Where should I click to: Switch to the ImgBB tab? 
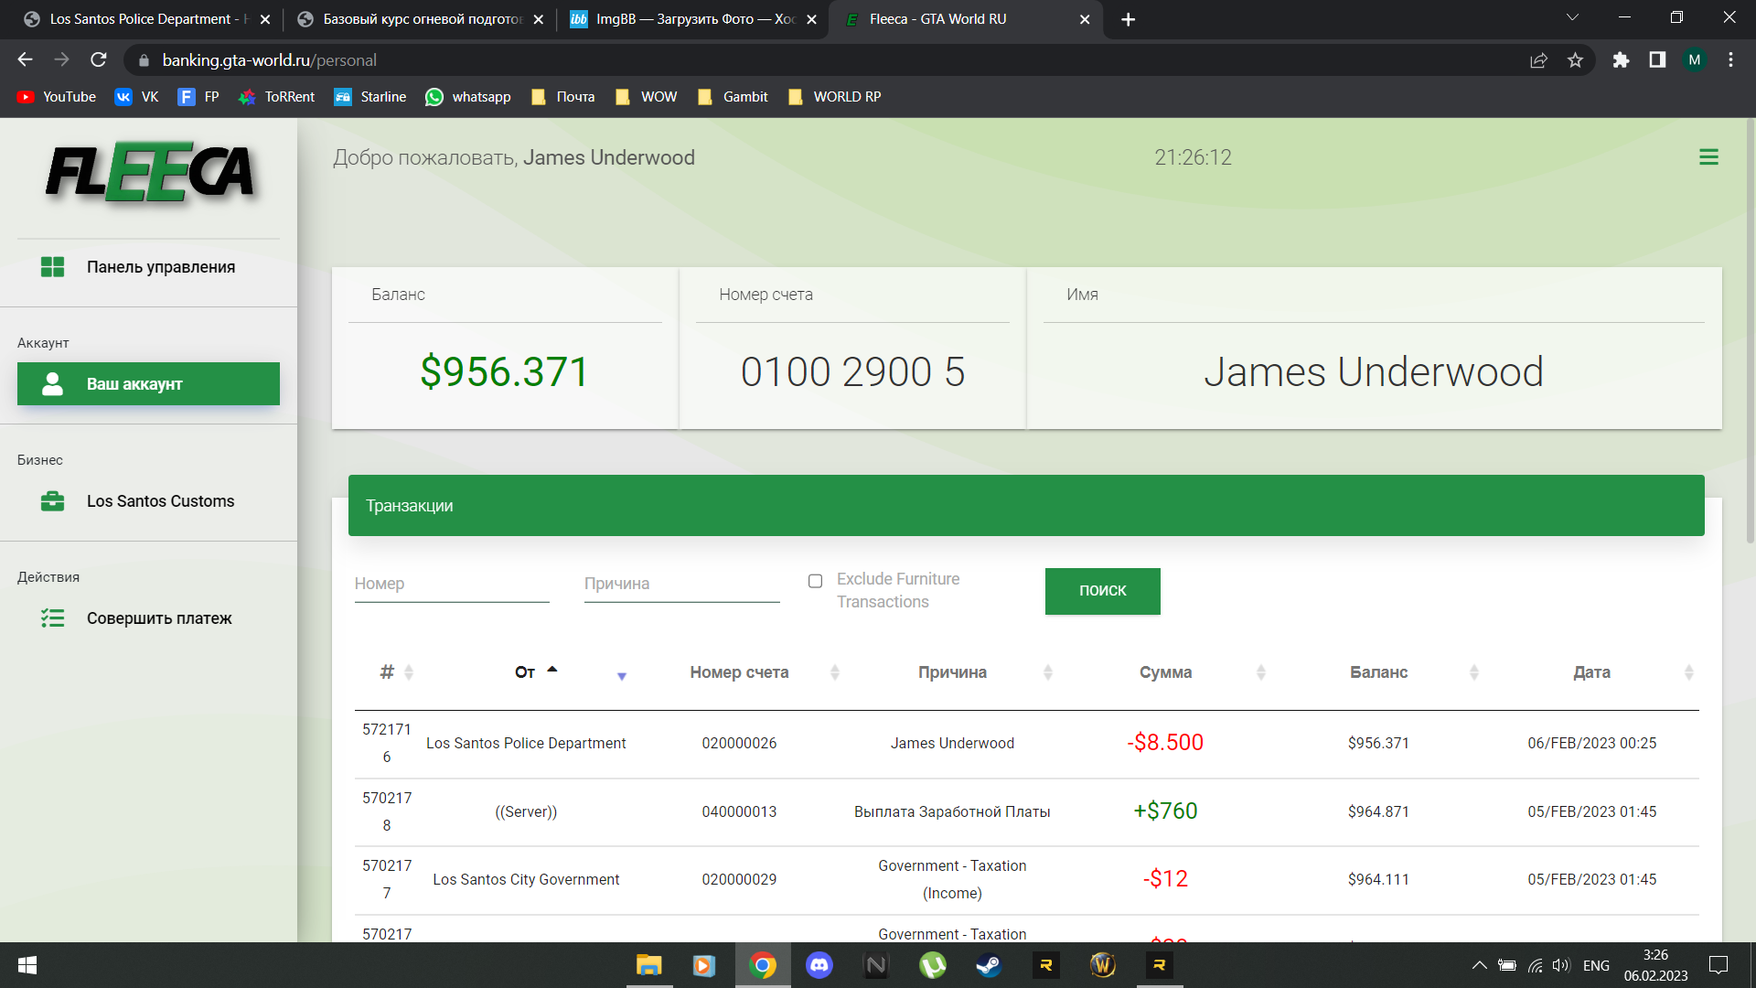click(x=692, y=19)
